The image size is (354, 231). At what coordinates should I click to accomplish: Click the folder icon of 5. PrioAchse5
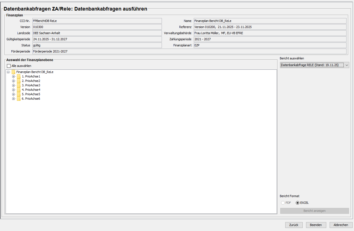click(19, 94)
